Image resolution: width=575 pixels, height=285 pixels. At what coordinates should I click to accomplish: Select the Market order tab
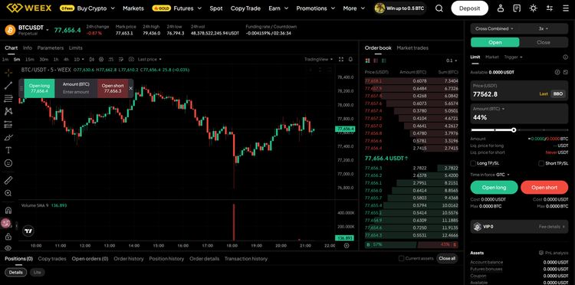point(492,57)
